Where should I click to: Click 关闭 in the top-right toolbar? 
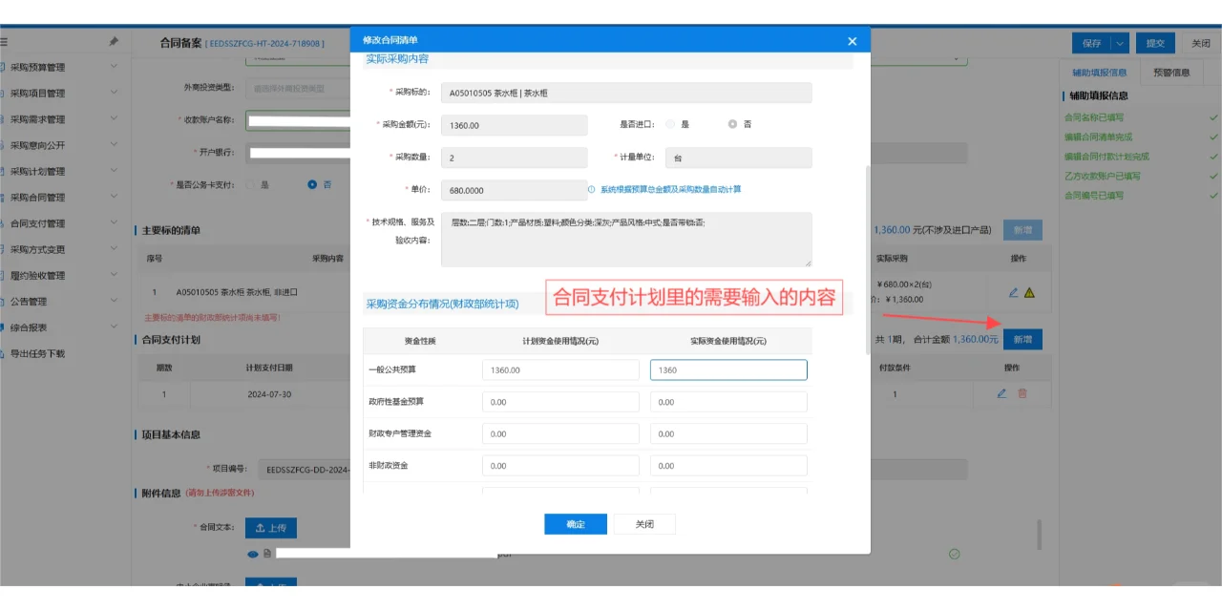click(1201, 43)
